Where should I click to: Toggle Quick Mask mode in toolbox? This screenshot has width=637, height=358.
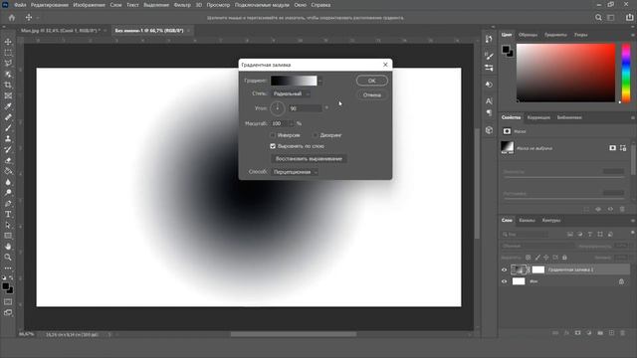[8, 302]
